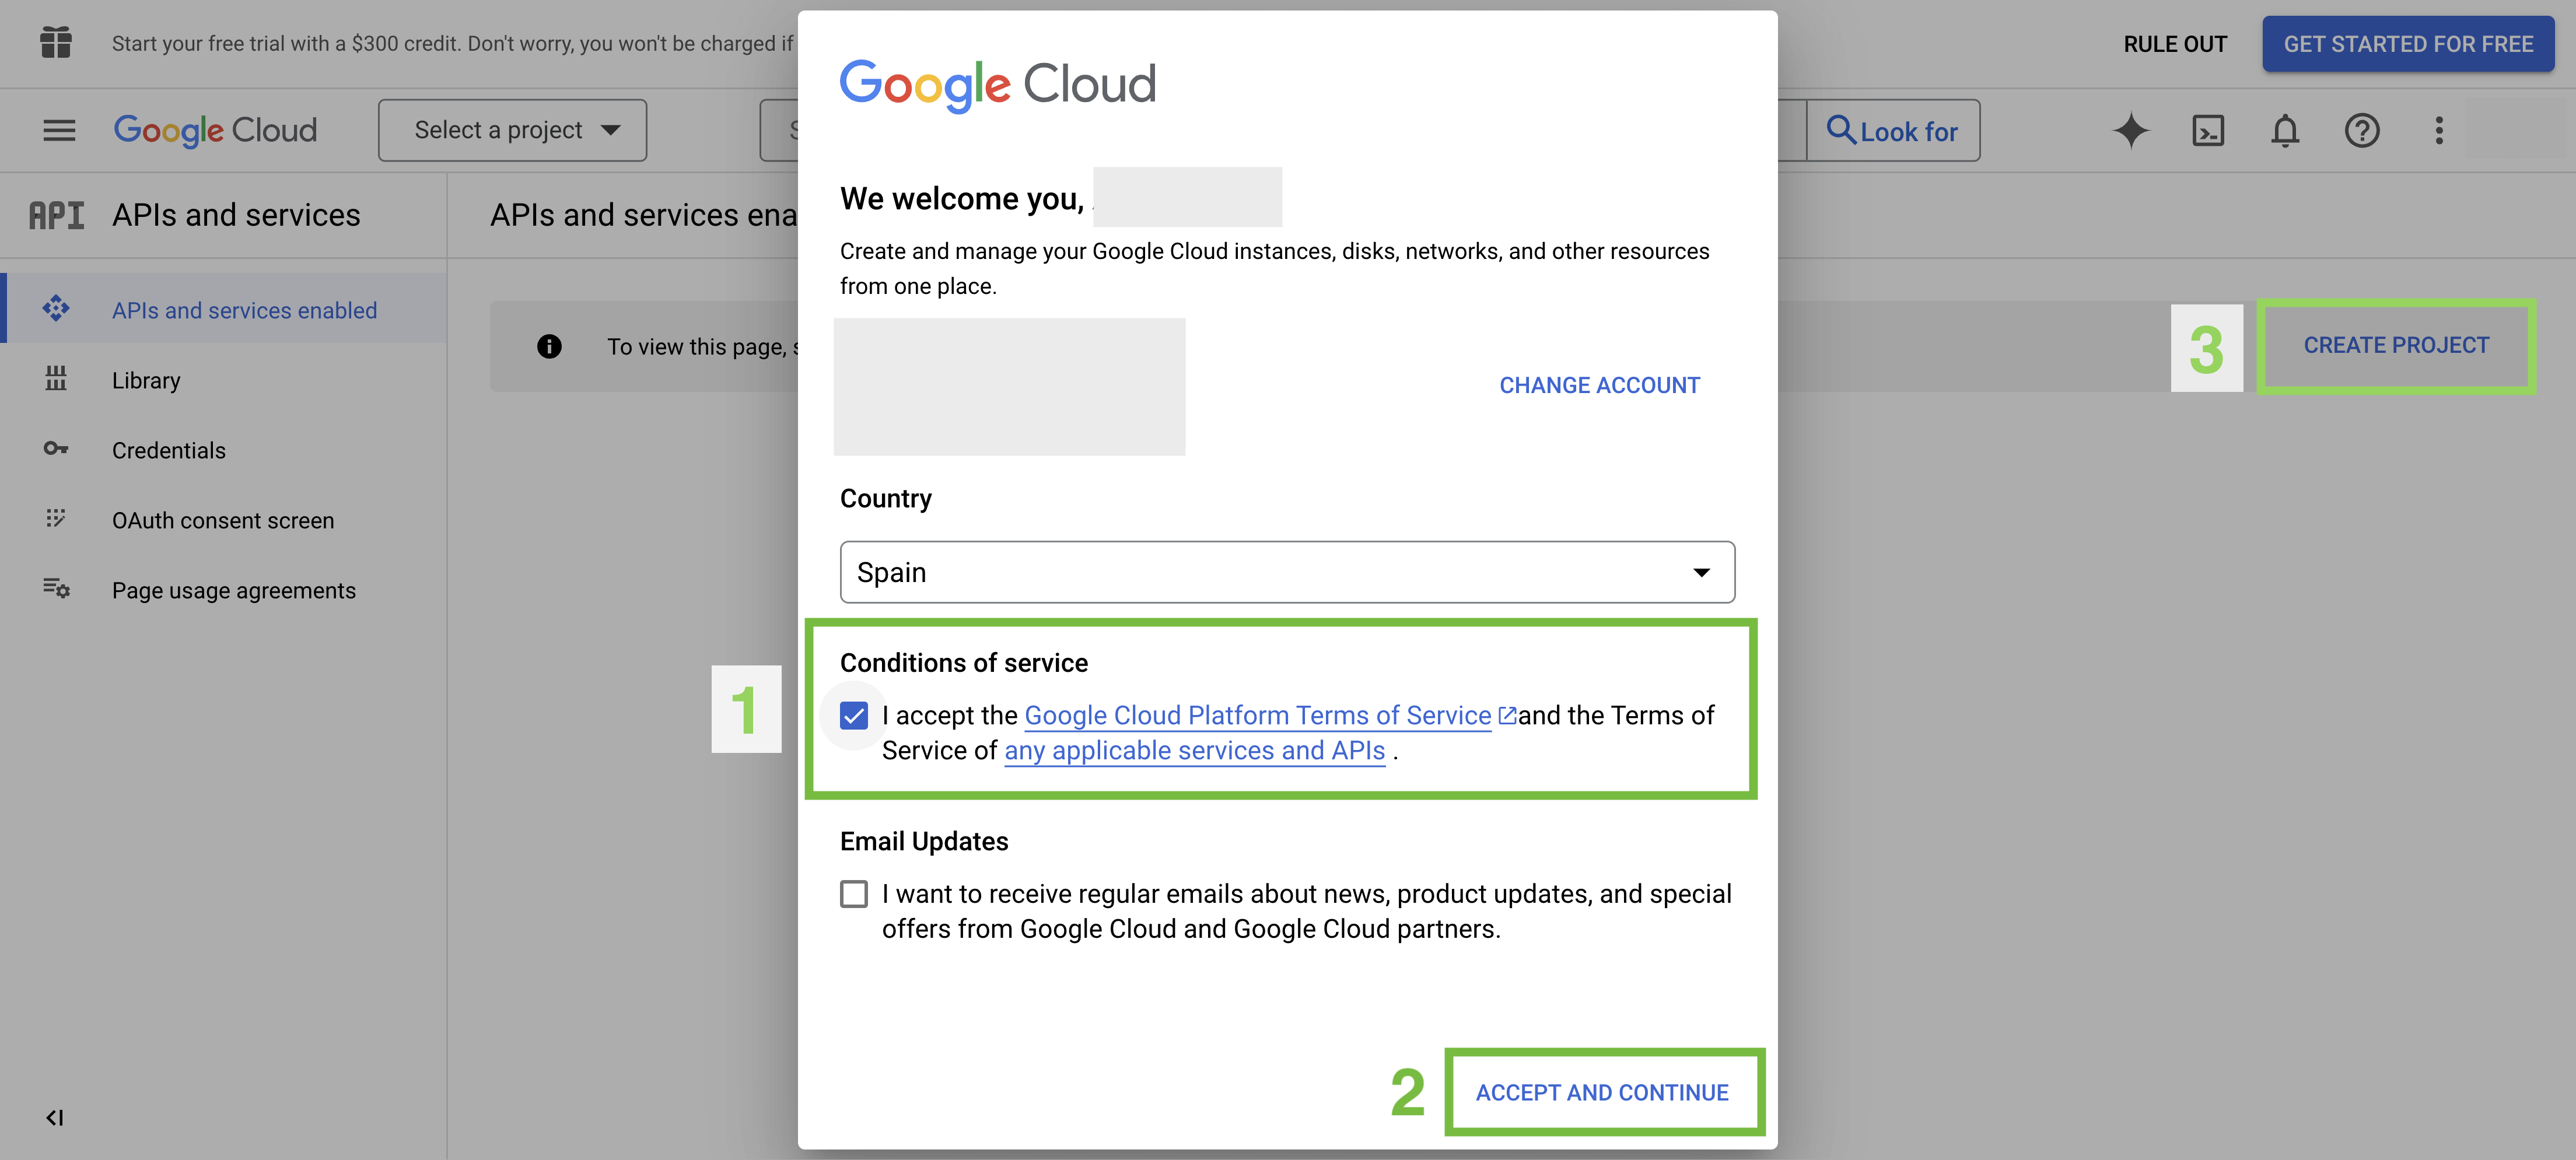Screen dimensions: 2576x1160
Task: Uncheck the terms of service acceptance checkbox
Action: pos(854,716)
